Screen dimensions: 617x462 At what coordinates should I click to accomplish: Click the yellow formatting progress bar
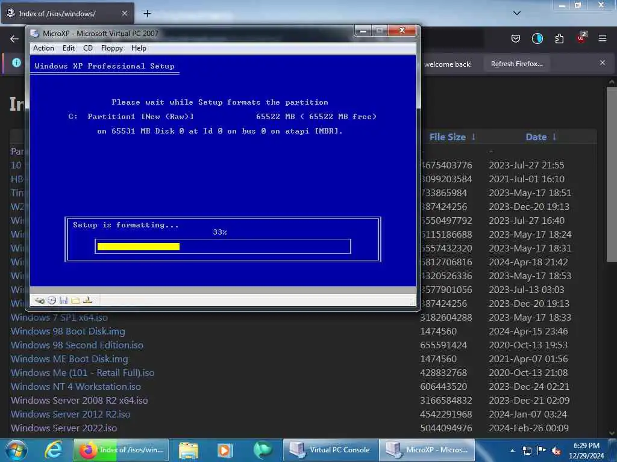point(138,247)
